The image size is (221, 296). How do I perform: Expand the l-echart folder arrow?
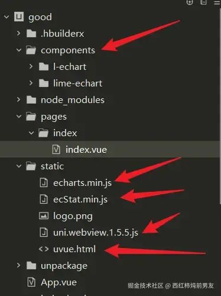pos(31,66)
